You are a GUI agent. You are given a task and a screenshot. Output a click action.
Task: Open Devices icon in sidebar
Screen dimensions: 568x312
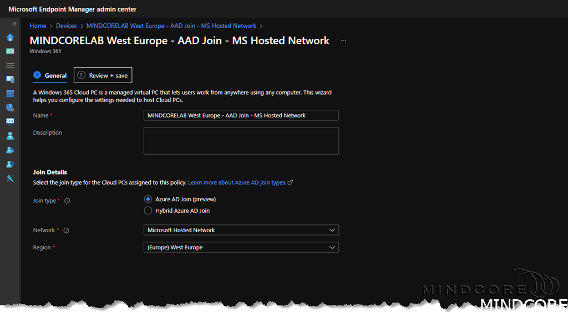(x=10, y=80)
